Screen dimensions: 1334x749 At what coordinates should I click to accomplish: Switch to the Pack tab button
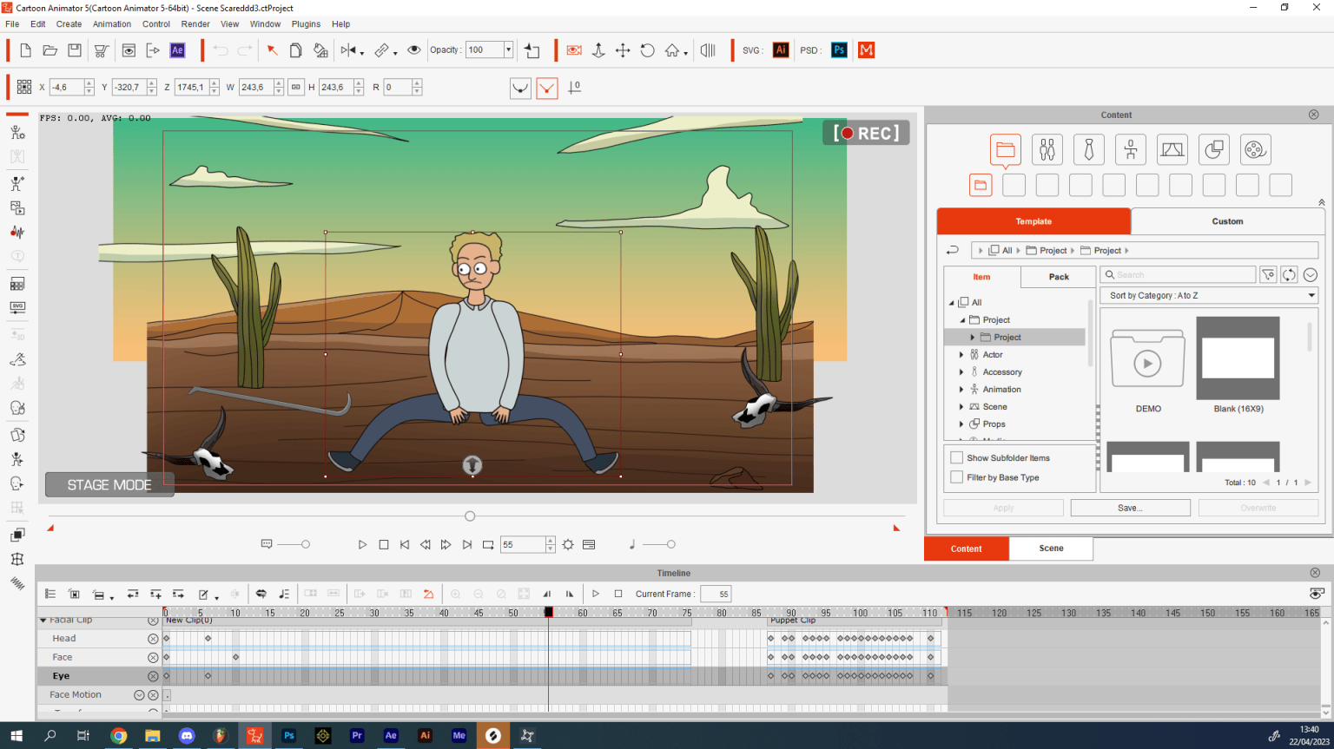[x=1059, y=277]
